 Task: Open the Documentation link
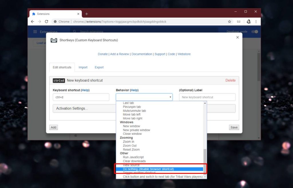click(x=142, y=54)
